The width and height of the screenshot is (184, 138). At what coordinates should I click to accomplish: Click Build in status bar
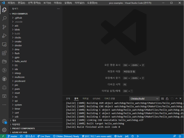pos(118,136)
